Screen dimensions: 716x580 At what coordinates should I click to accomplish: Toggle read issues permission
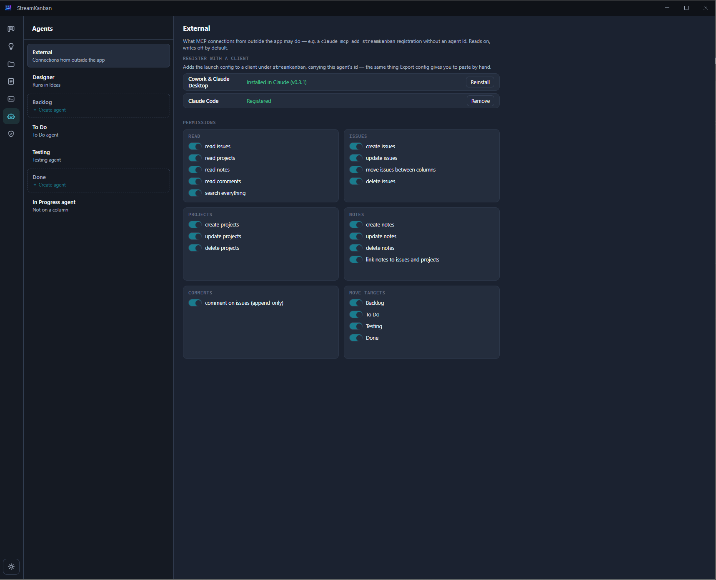(x=195, y=146)
